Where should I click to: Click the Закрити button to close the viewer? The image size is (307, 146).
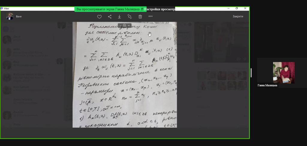click(238, 17)
